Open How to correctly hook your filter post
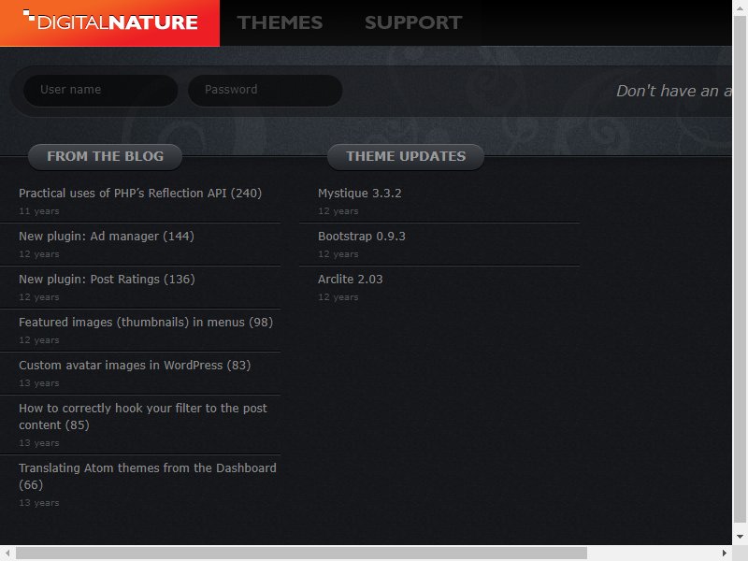Screen dimensions: 748x561 pyautogui.click(x=143, y=416)
